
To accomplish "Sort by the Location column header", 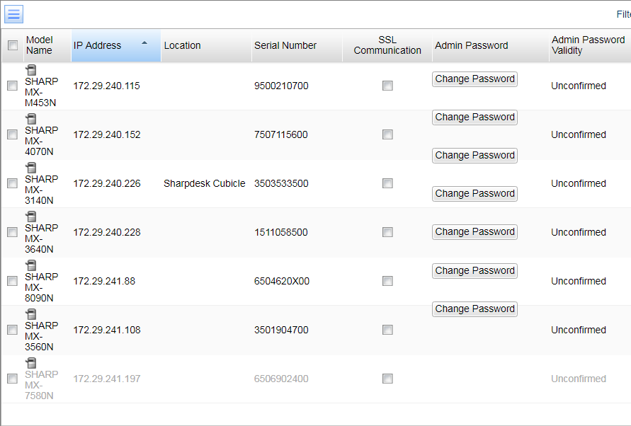I will pyautogui.click(x=183, y=45).
